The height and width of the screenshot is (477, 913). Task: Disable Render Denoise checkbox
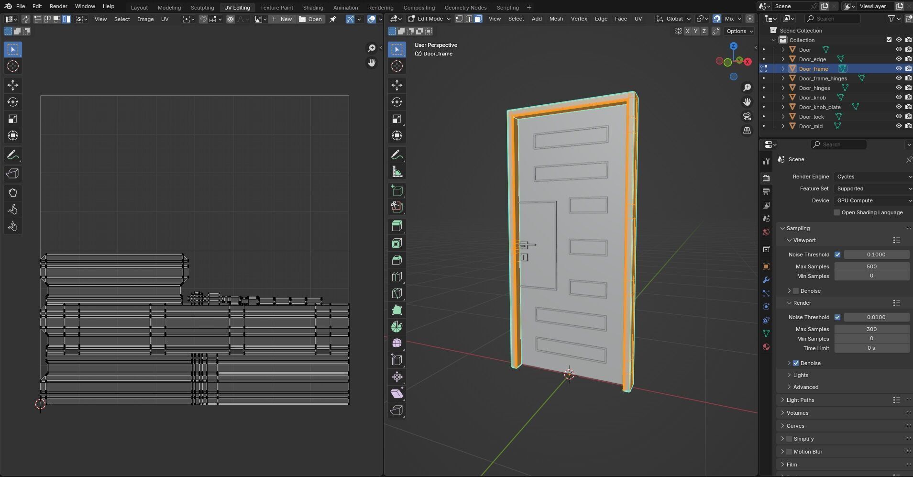pyautogui.click(x=796, y=363)
